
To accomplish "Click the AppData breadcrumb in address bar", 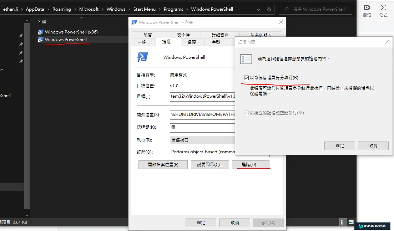I will 35,9.
